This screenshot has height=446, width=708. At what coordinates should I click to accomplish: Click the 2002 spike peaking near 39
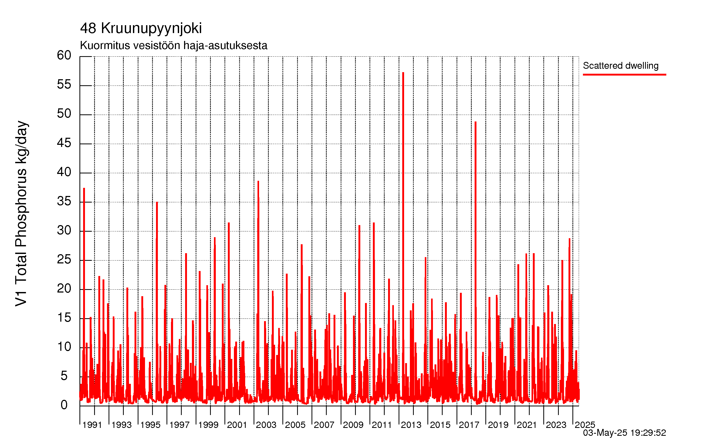[x=258, y=288]
